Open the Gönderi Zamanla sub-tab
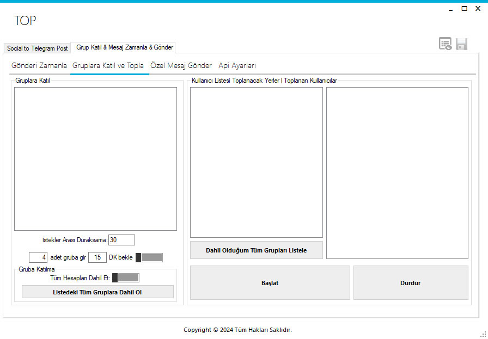This screenshot has width=488, height=339. 39,66
